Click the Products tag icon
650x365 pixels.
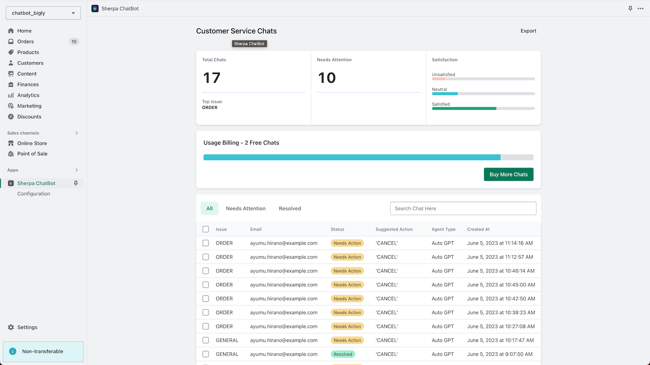tap(11, 52)
